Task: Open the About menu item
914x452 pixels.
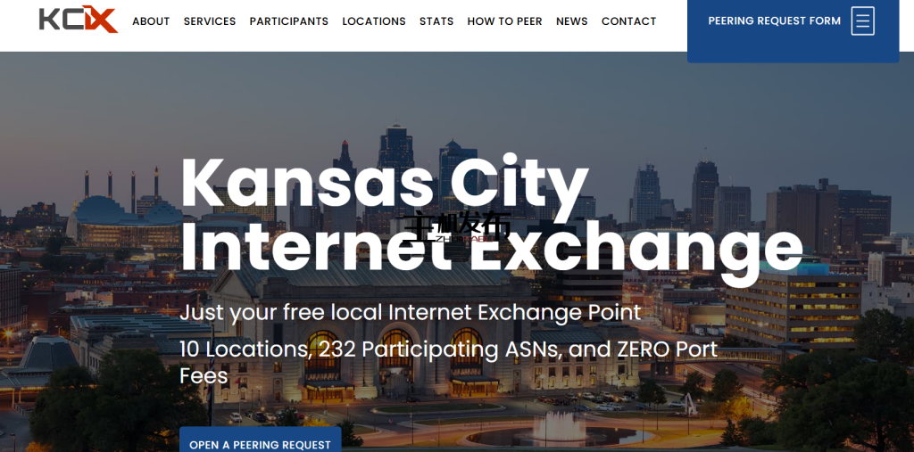Action: click(151, 21)
